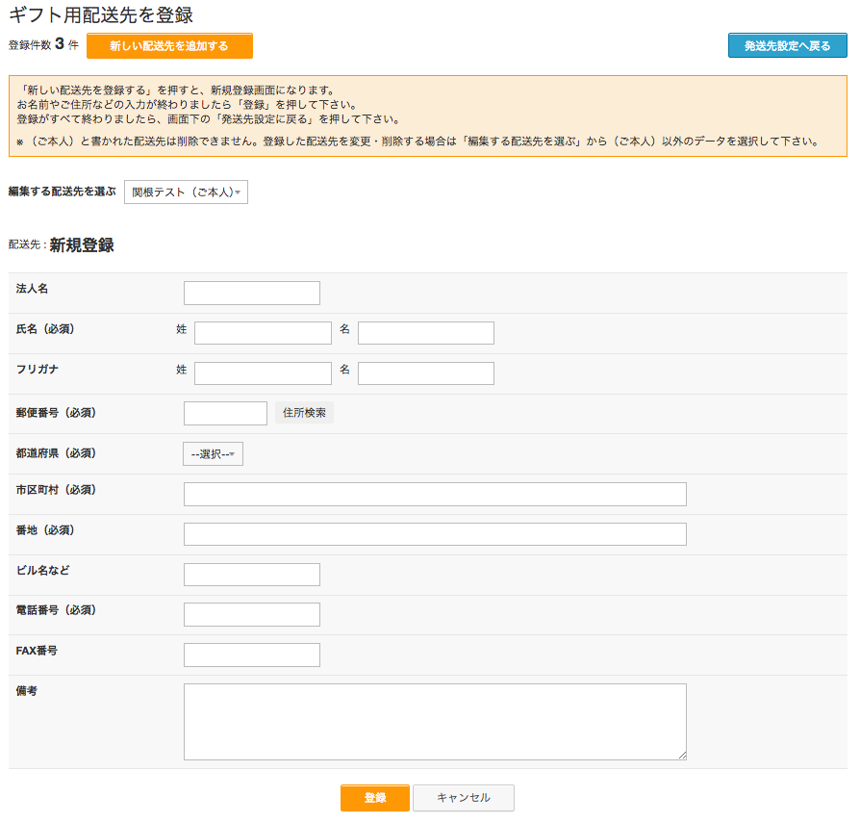Image resolution: width=860 pixels, height=822 pixels.
Task: Click the 郵便番号 input field
Action: 225,413
